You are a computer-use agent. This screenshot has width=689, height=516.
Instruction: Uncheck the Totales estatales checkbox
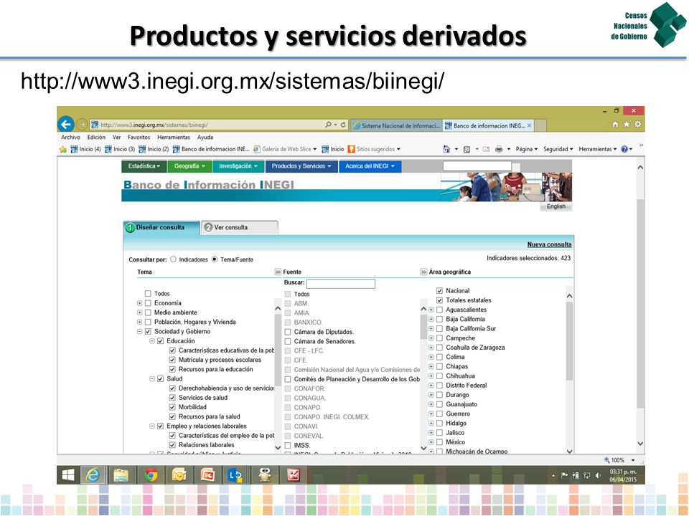(439, 300)
